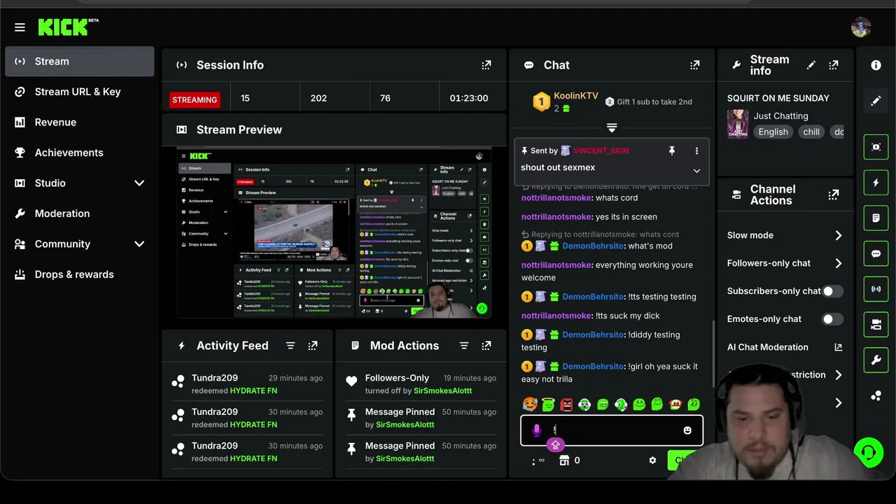Click the purple microphone icon in chat input
Image resolution: width=896 pixels, height=504 pixels.
coord(537,430)
